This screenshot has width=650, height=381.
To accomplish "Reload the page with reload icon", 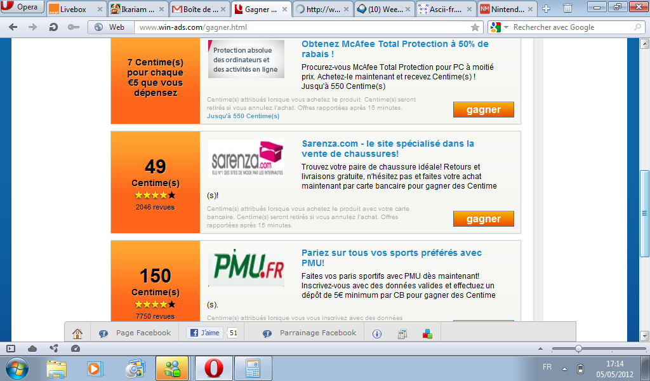I will [53, 27].
